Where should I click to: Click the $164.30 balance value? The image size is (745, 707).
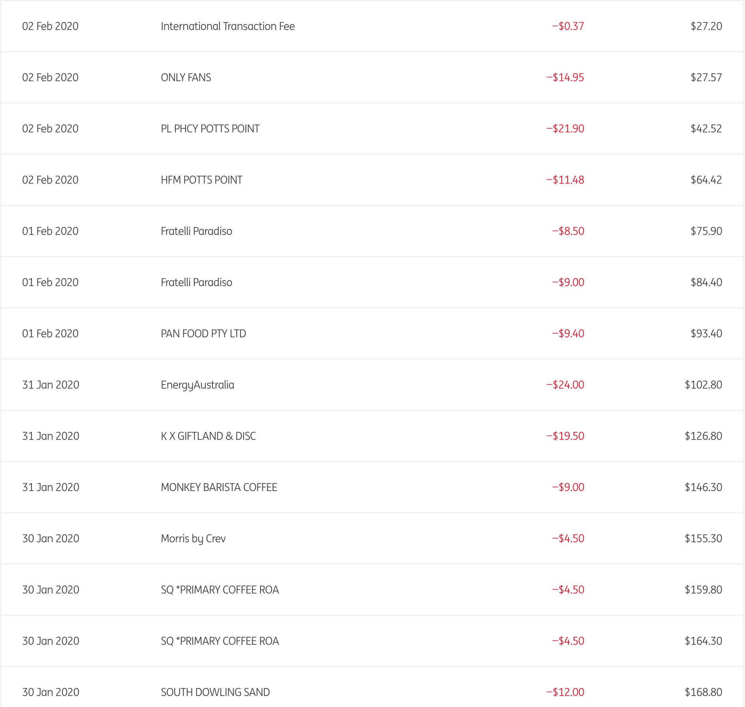pyautogui.click(x=703, y=641)
